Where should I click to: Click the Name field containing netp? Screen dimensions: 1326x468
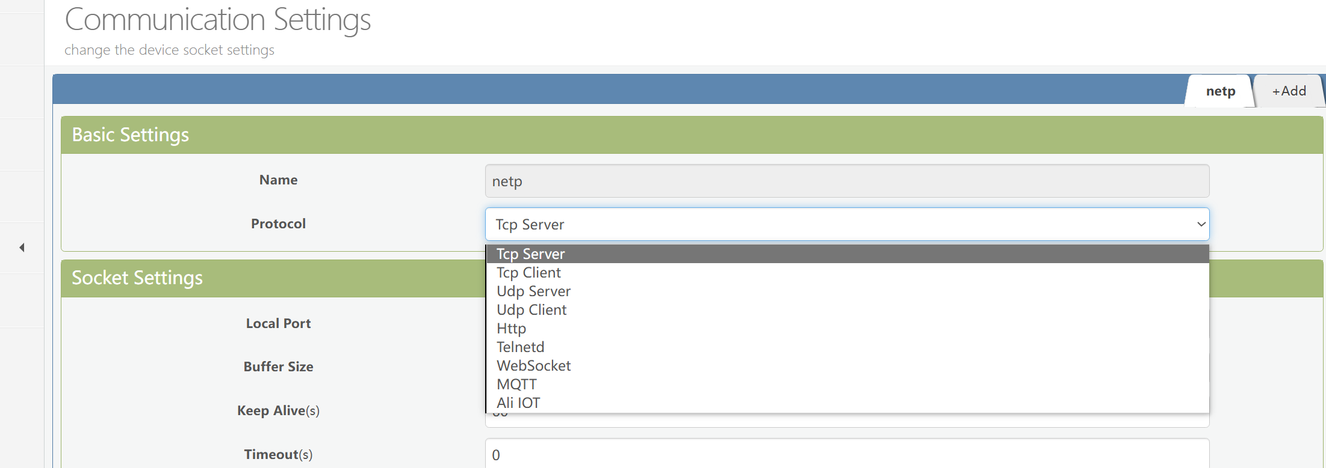(x=847, y=181)
